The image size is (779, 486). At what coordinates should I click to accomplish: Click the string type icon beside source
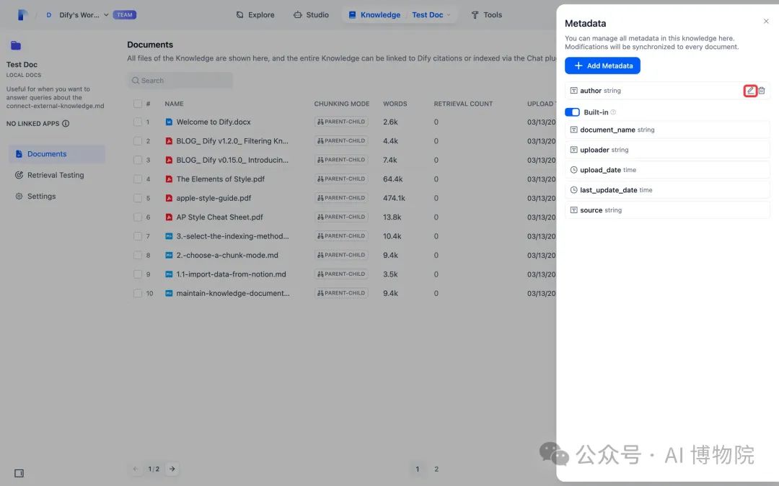(574, 210)
